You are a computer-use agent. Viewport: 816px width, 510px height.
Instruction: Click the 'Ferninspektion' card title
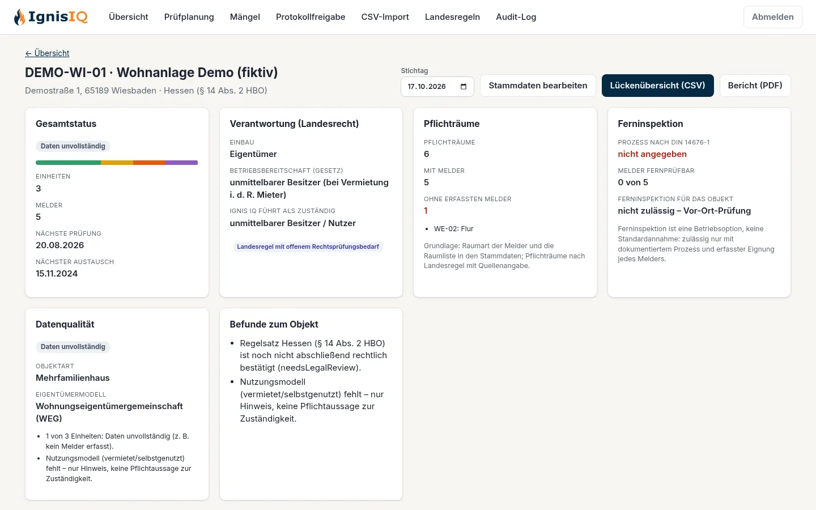[651, 124]
